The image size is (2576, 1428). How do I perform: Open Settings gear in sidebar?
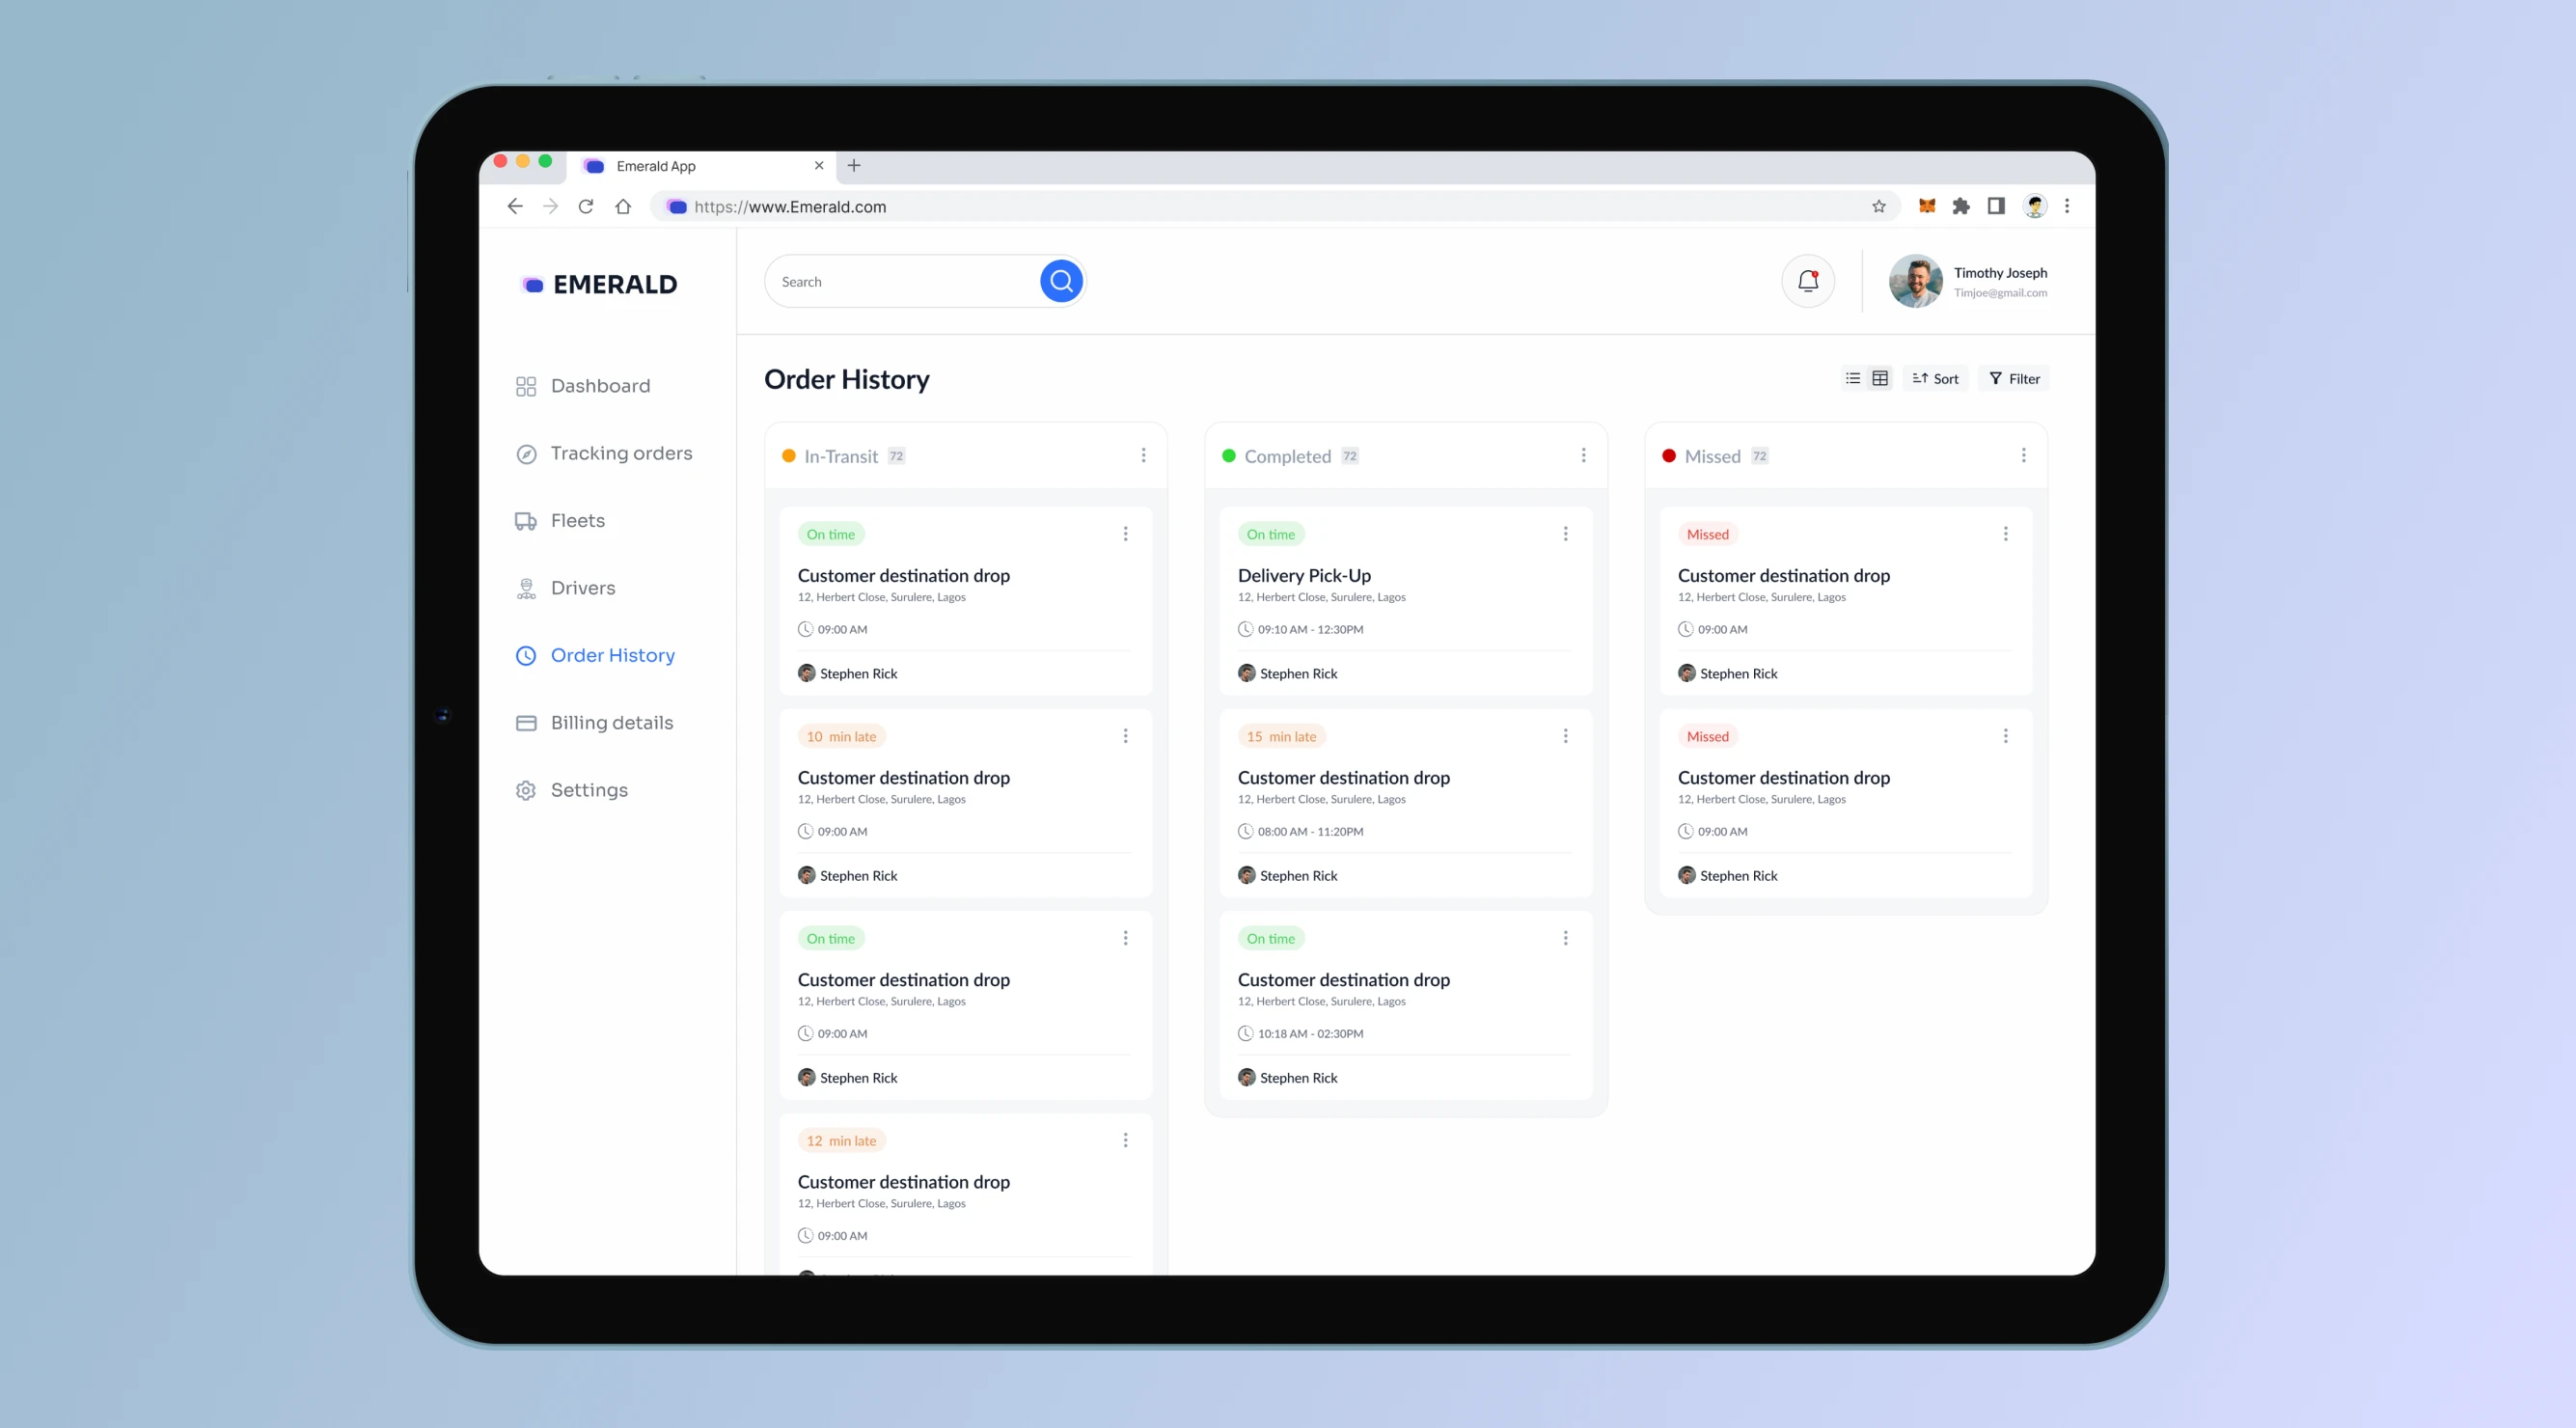click(525, 790)
